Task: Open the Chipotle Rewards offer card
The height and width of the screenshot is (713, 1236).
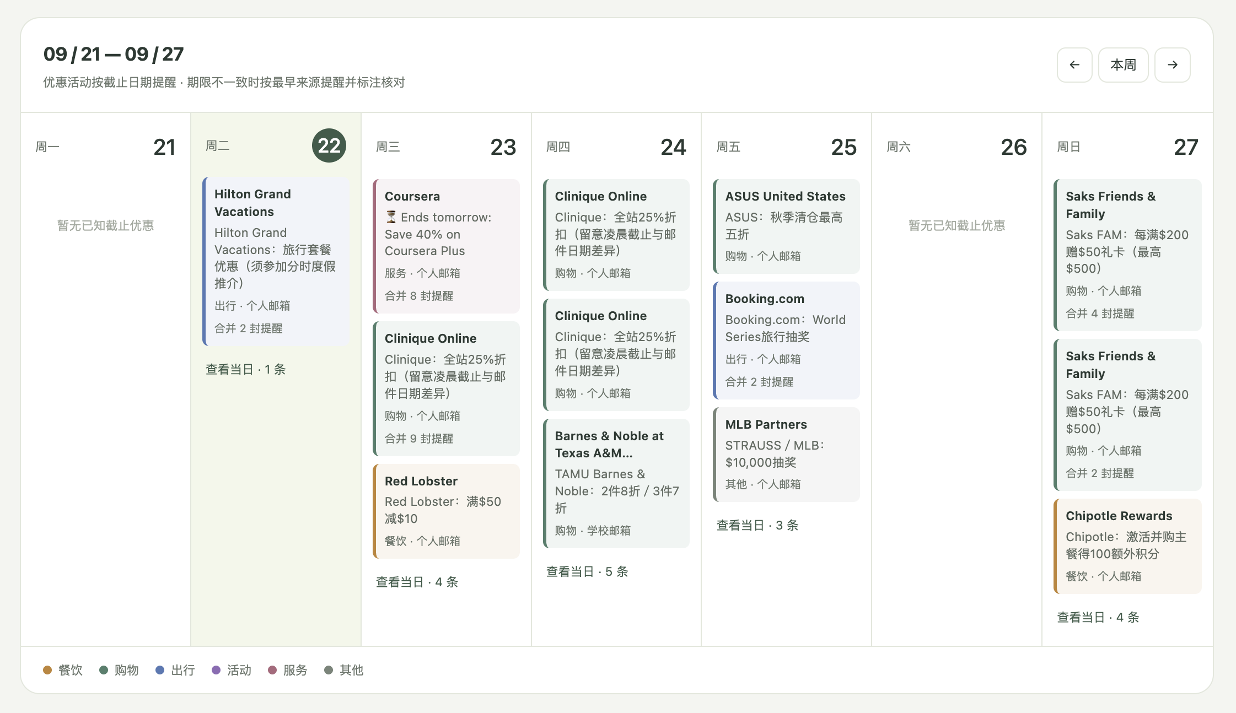Action: coord(1127,546)
